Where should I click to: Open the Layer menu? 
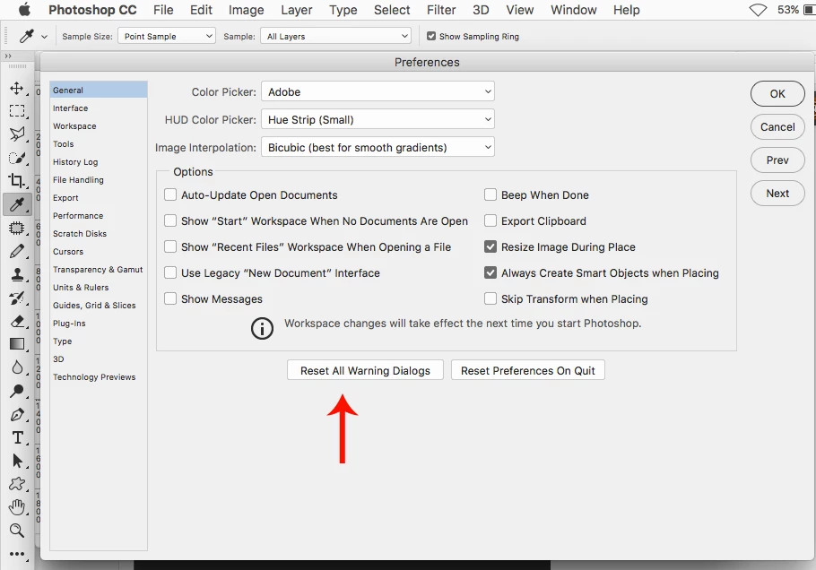point(297,10)
